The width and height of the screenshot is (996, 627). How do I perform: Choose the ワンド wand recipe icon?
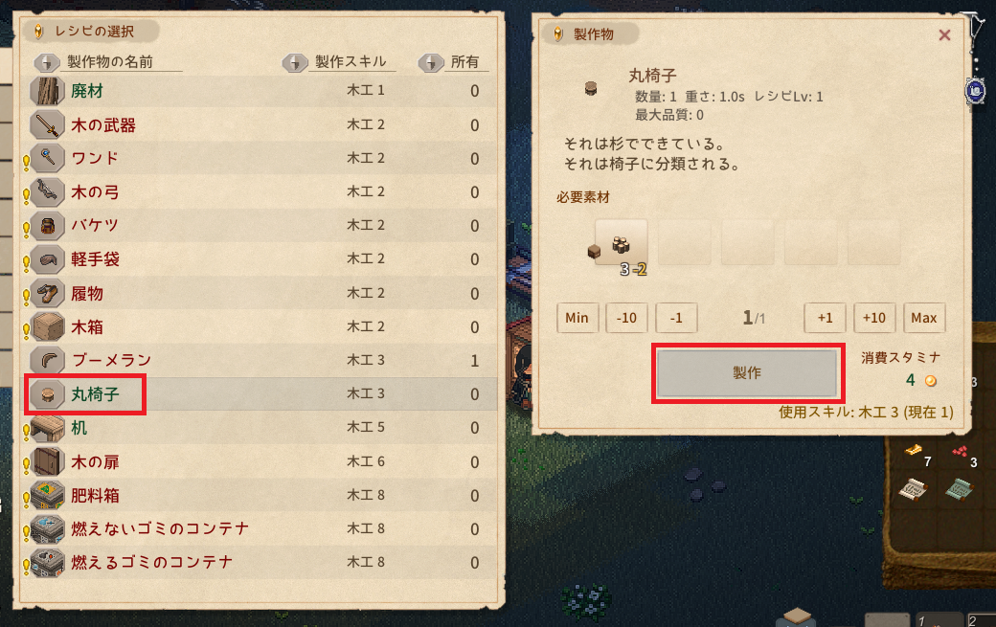click(x=48, y=159)
